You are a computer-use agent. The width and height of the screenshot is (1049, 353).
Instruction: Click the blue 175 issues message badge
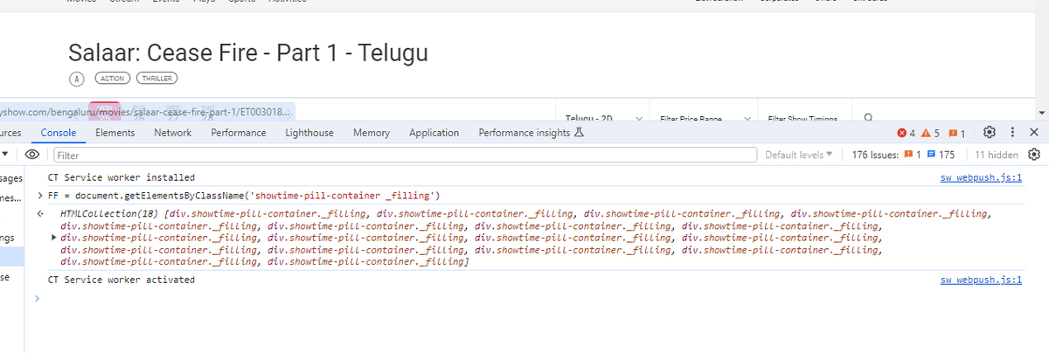point(941,155)
